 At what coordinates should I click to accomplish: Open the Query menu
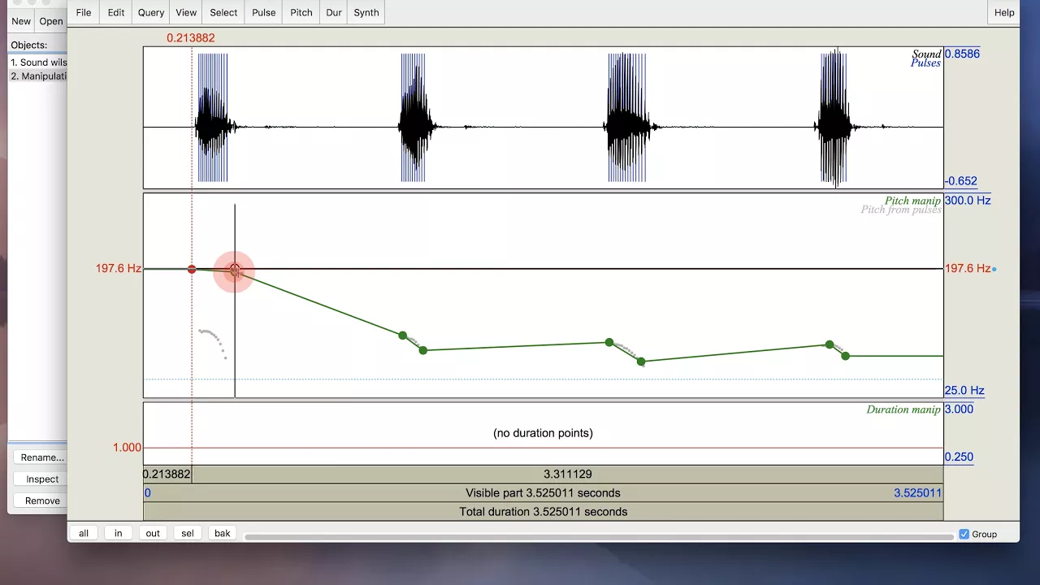(151, 12)
